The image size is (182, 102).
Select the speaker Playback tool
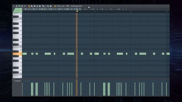coord(51,6)
